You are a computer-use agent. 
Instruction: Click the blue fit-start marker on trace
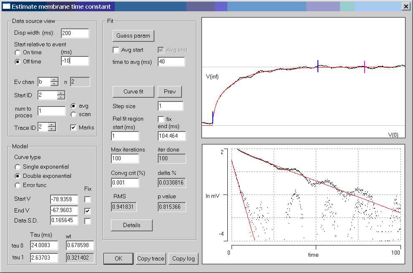[213, 118]
